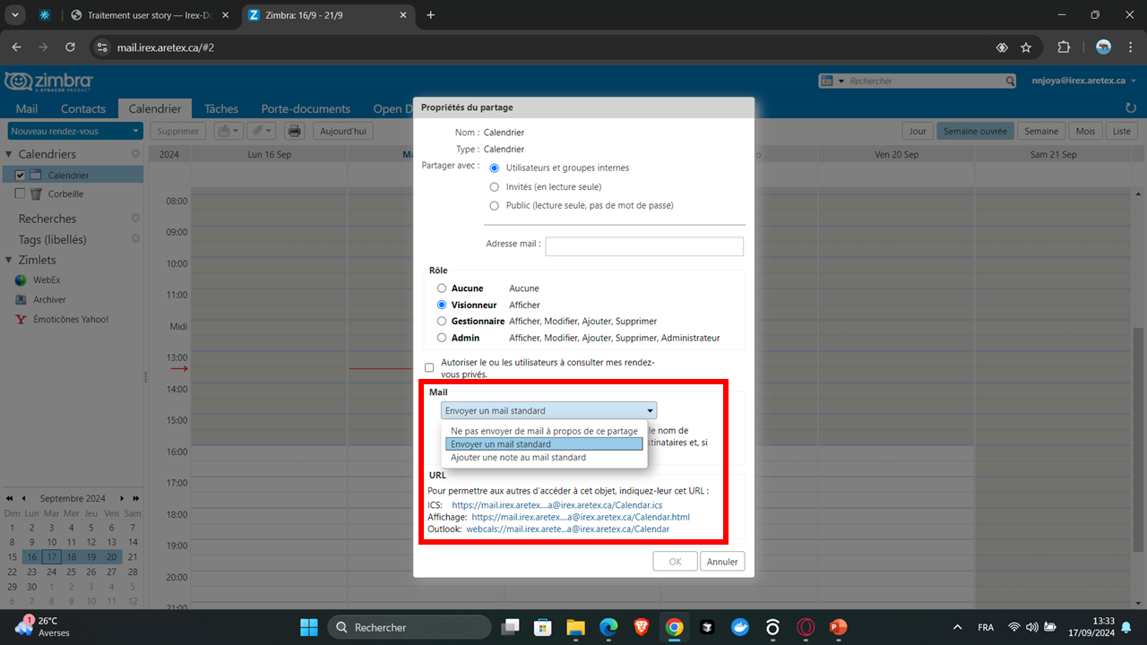The height and width of the screenshot is (645, 1147).
Task: Click the refresh icon under the account name
Action: pyautogui.click(x=1130, y=108)
